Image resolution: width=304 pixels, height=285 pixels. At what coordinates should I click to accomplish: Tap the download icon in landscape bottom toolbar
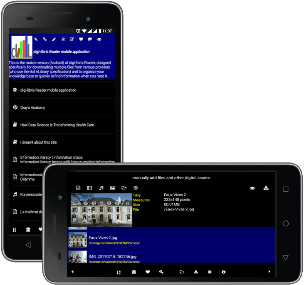click(196, 272)
